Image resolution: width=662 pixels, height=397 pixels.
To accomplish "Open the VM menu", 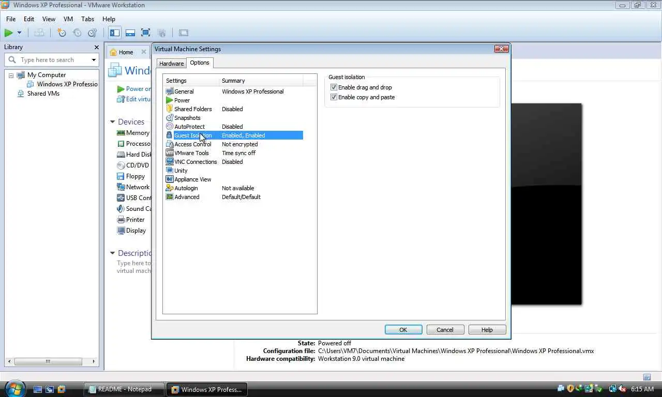I will [68, 19].
